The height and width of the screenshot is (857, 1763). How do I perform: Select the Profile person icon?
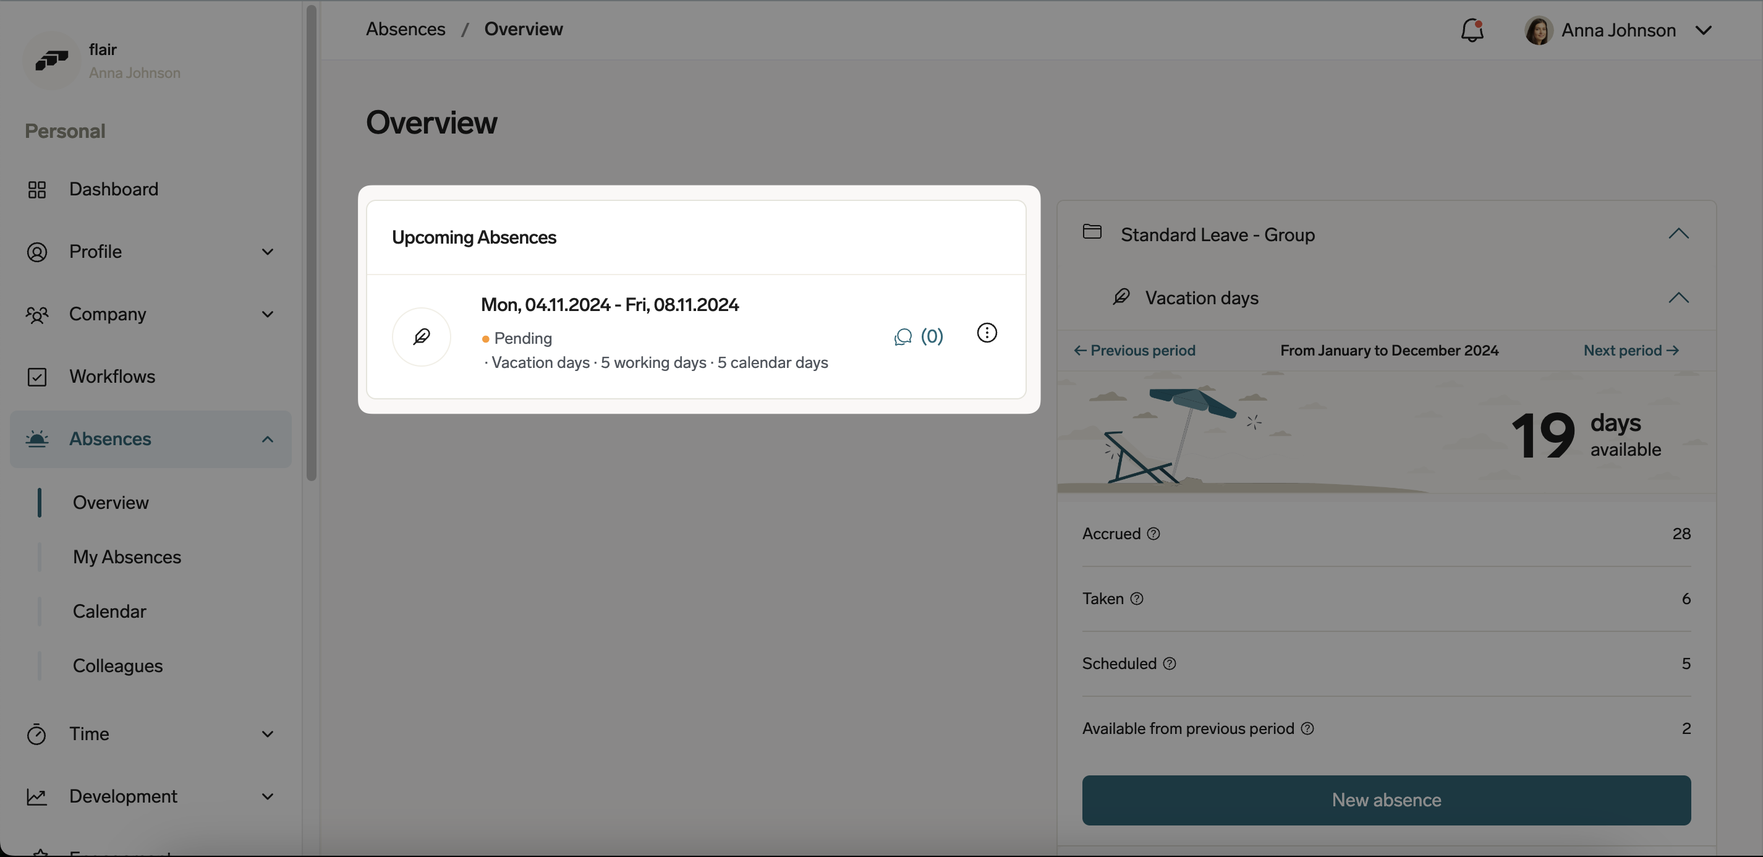pos(38,251)
